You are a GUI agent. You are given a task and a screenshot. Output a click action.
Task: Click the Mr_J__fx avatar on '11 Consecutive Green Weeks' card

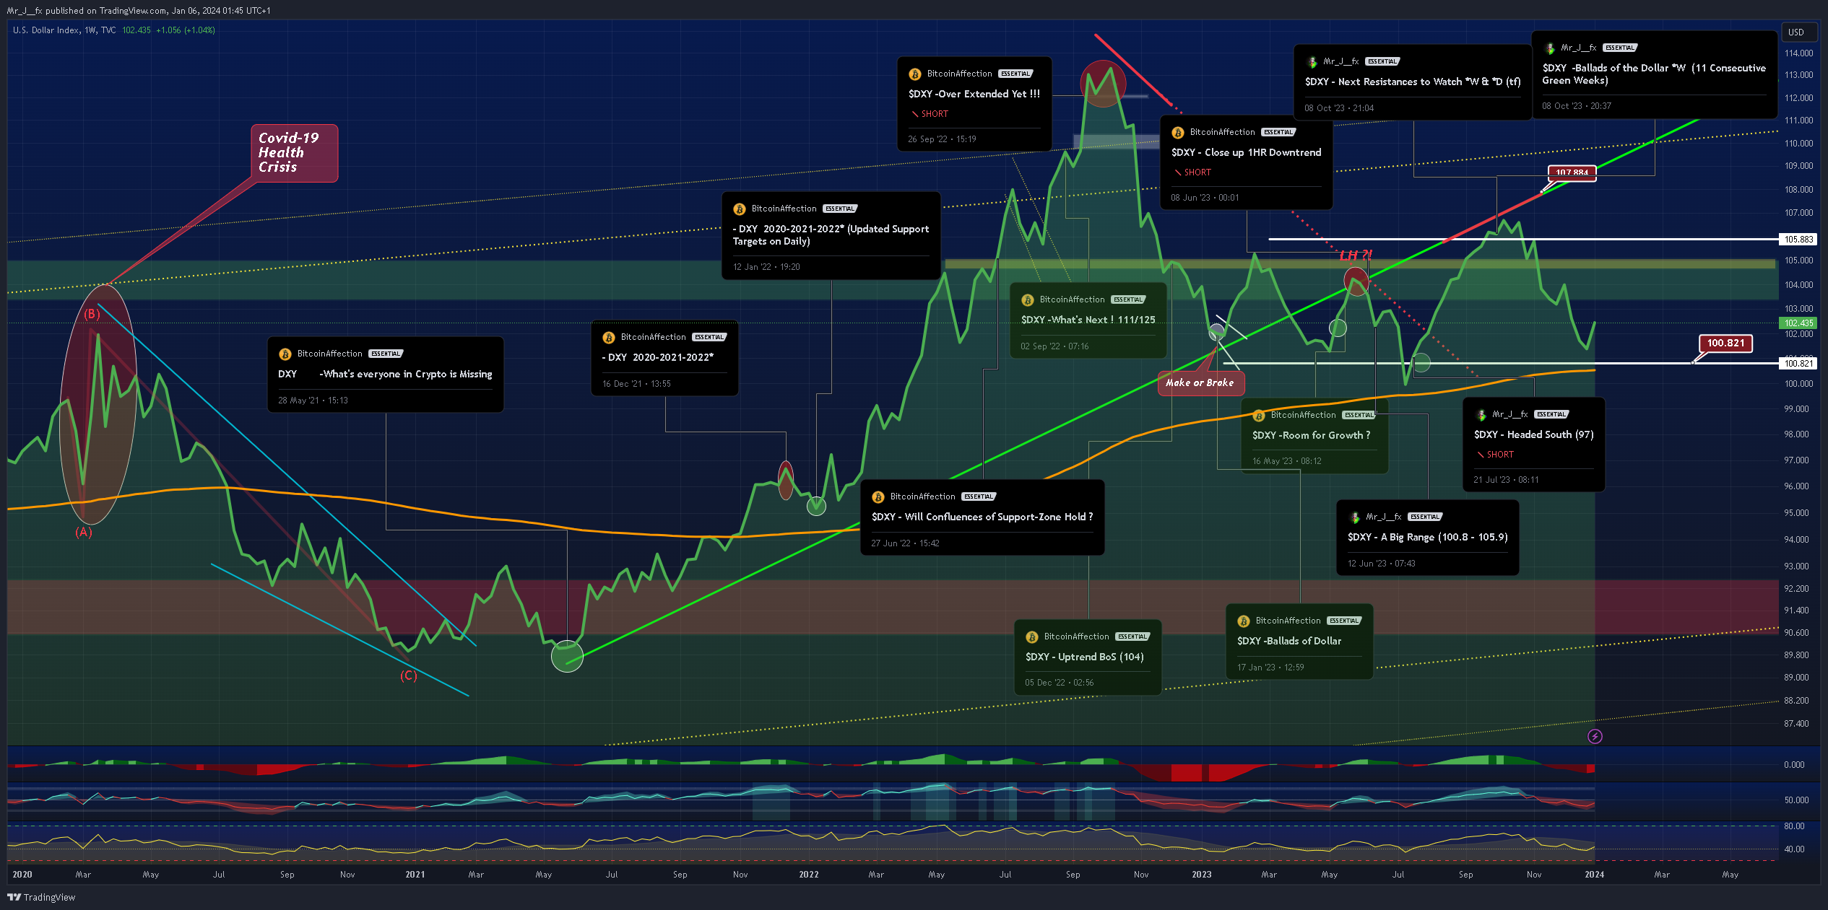point(1549,48)
